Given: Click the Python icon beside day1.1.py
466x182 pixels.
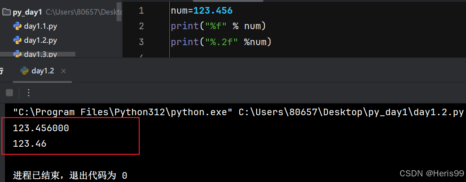Looking at the screenshot, I should point(17,26).
